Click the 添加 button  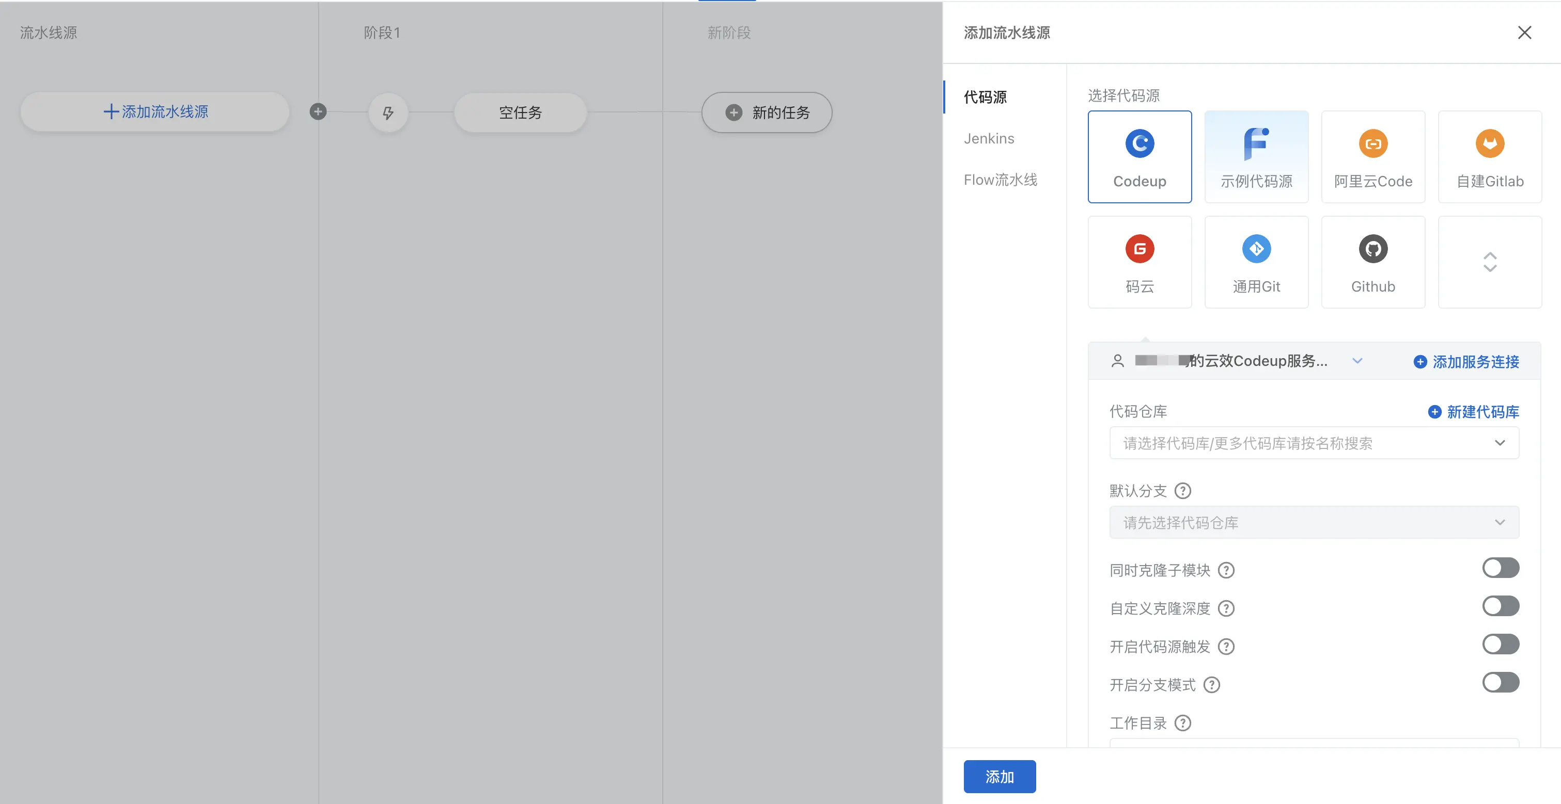(x=1000, y=777)
